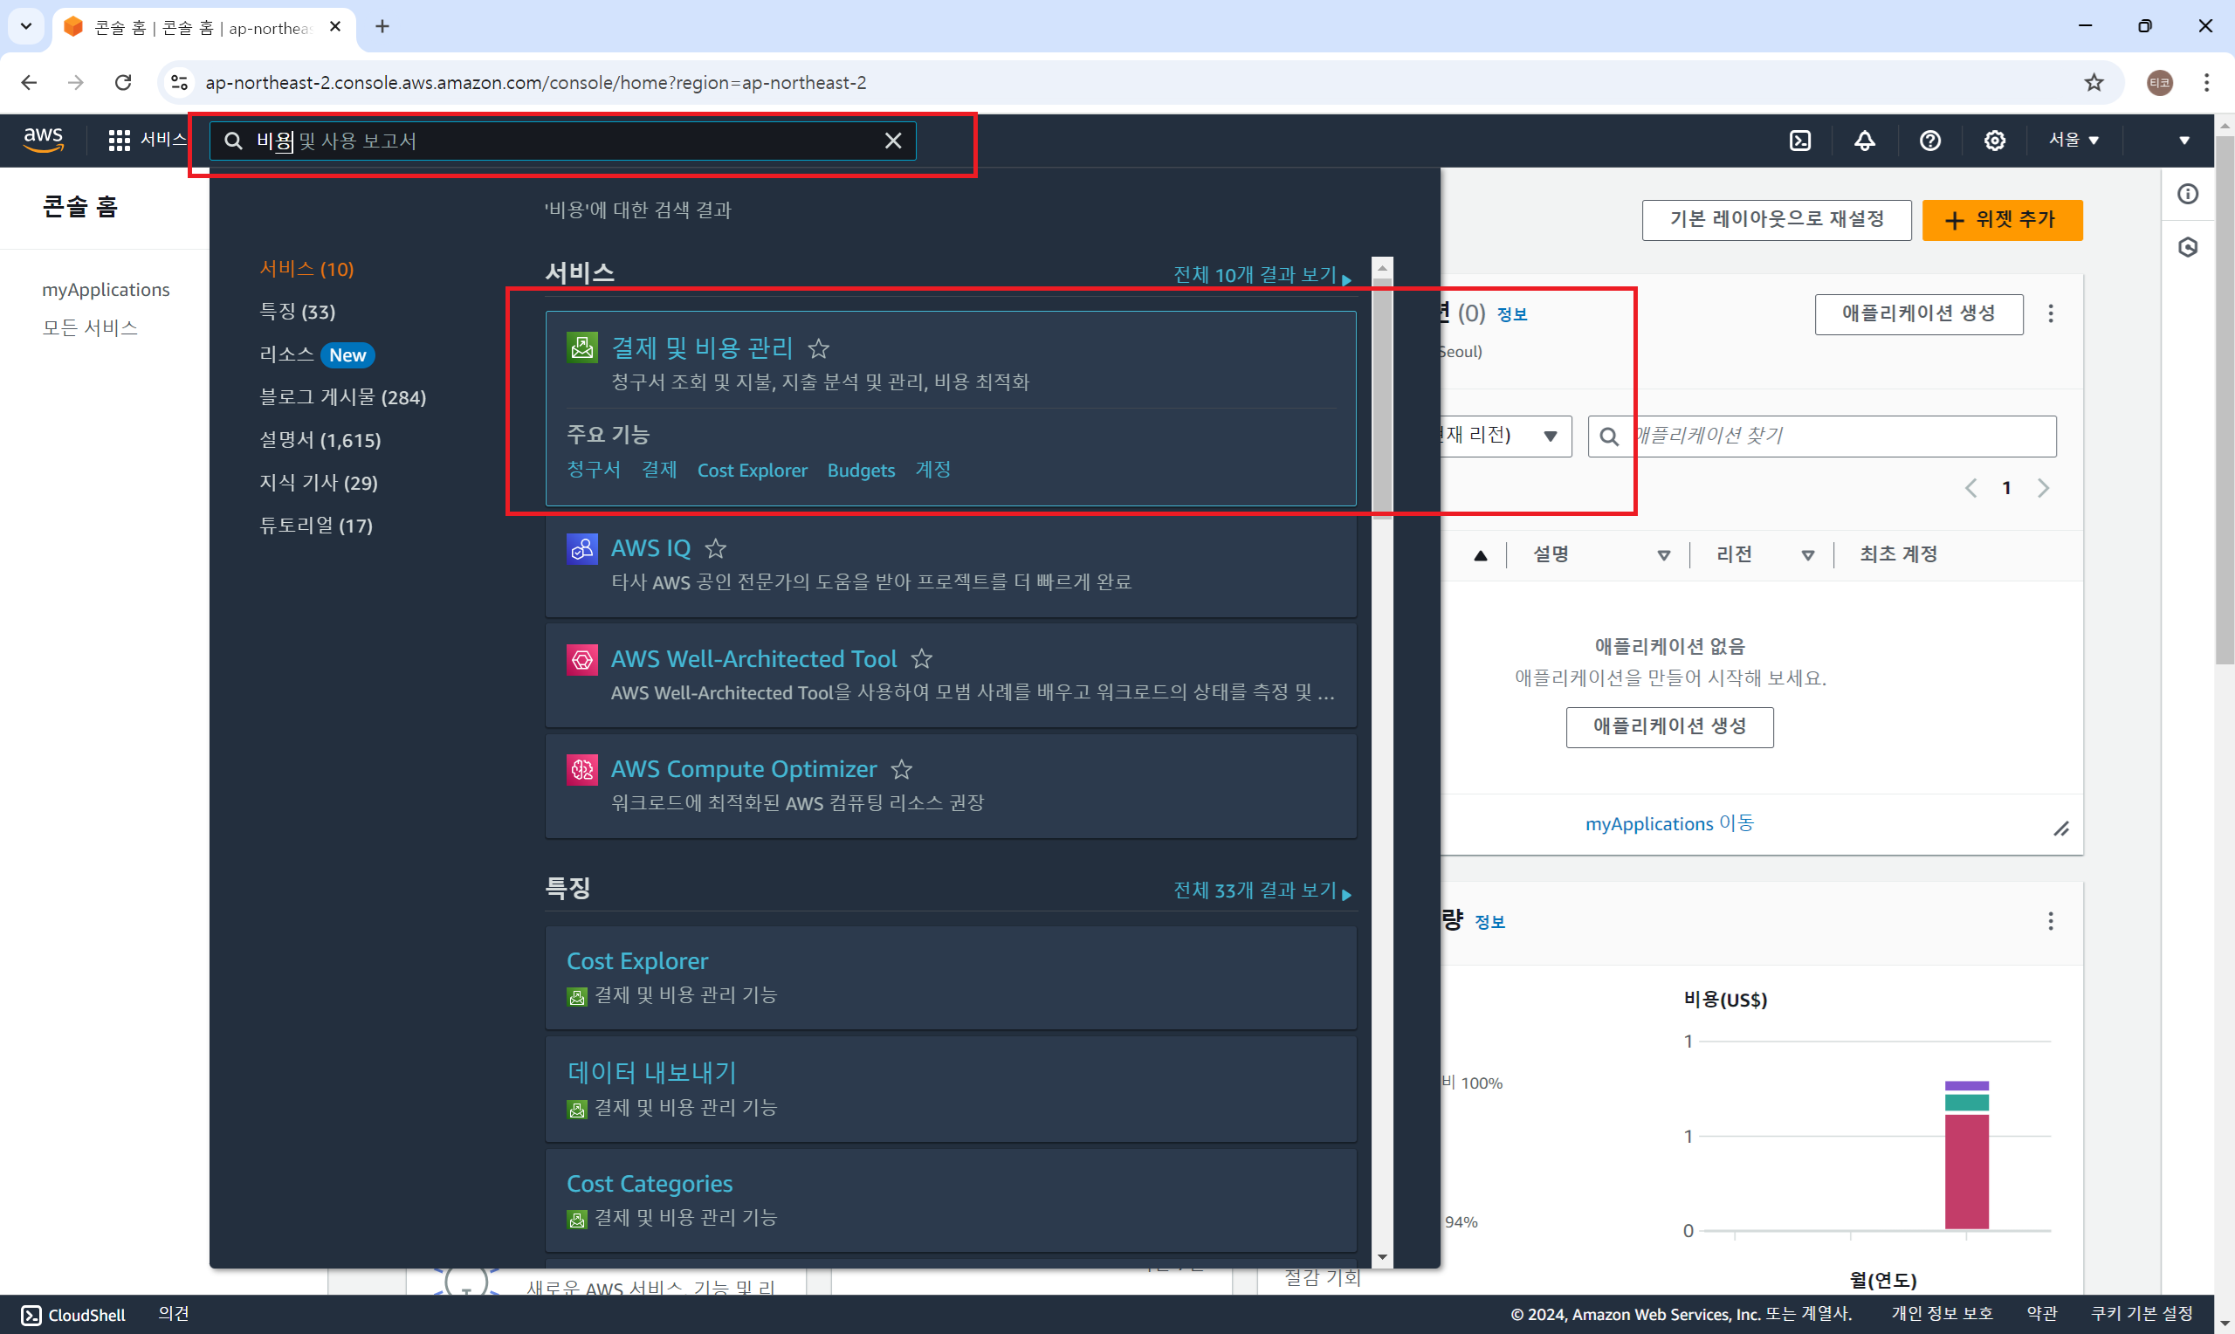Open 서울 region dropdown

[2073, 141]
